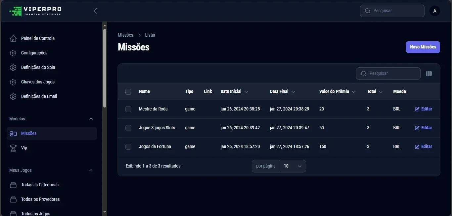Click the prize value 150 cell
The height and width of the screenshot is (216, 452).
pos(323,147)
